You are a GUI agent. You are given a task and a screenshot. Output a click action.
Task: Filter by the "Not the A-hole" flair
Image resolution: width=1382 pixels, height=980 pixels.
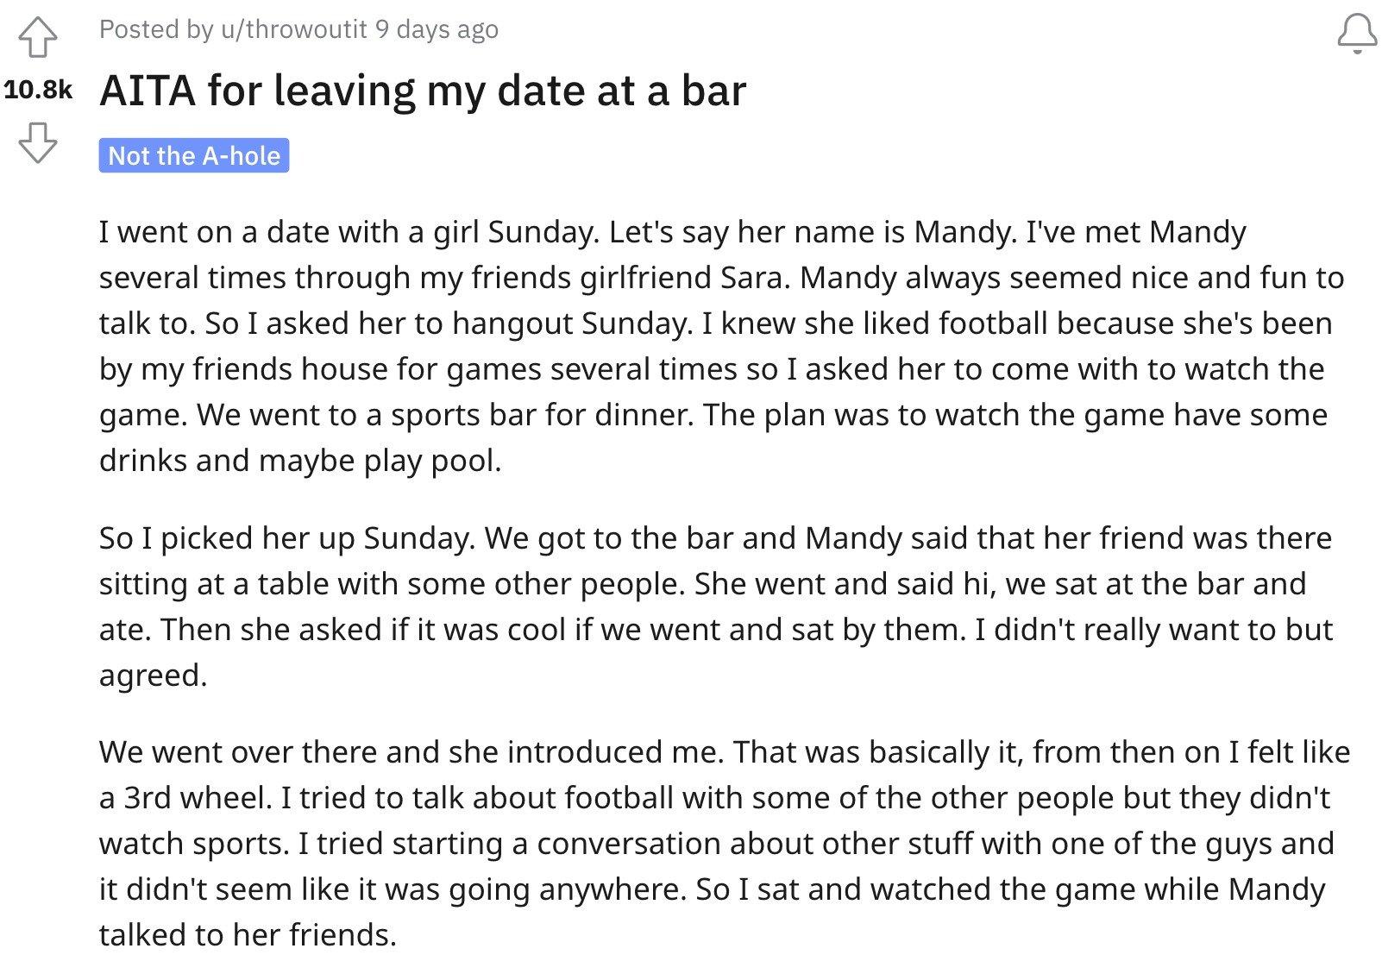194,155
